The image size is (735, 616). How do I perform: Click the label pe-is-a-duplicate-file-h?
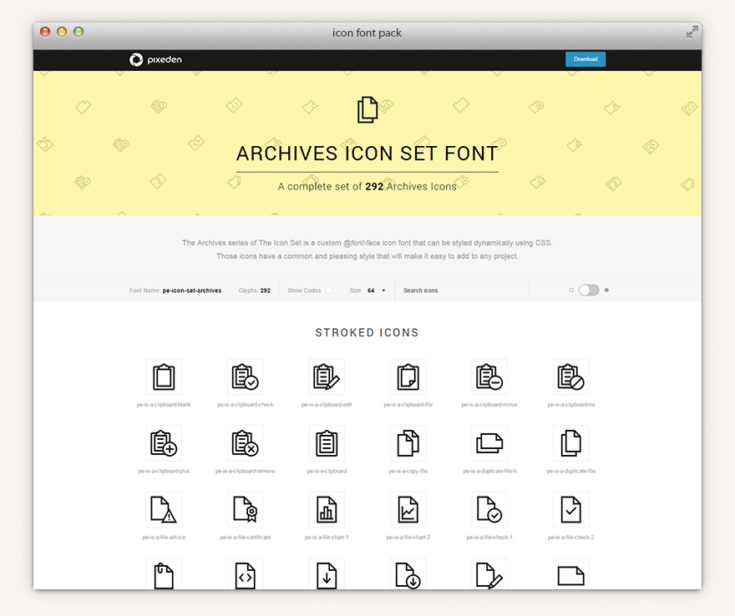click(489, 471)
